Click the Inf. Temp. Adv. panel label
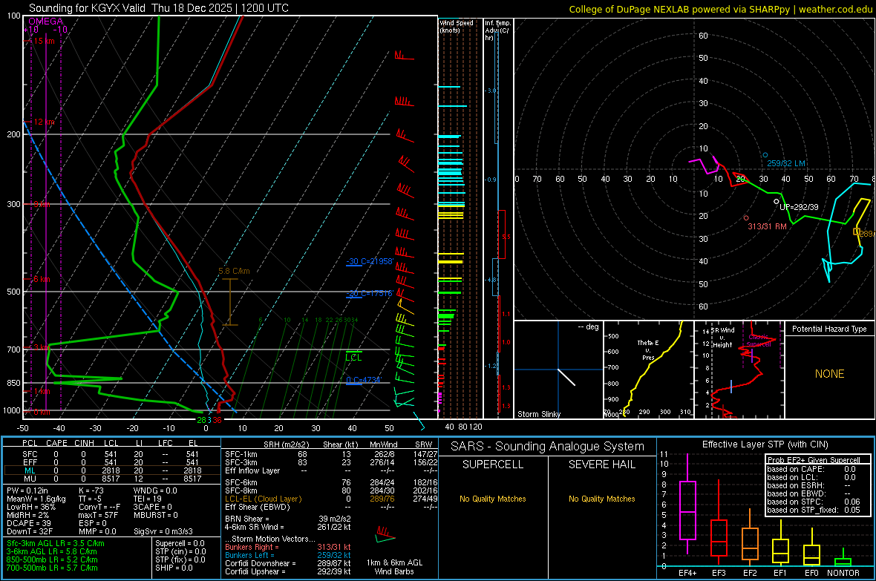The height and width of the screenshot is (581, 876). (497, 30)
